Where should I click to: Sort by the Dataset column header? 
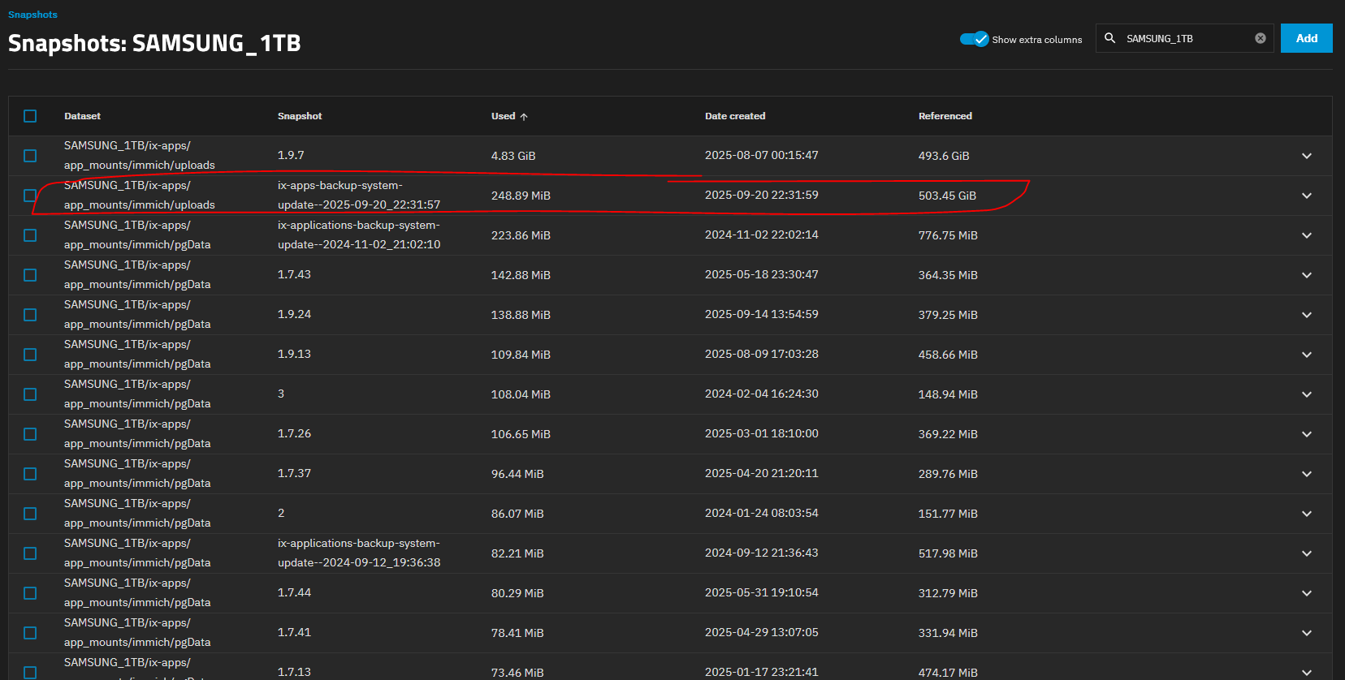[82, 116]
